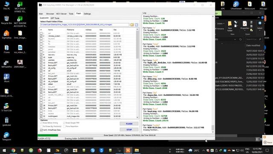The image size is (273, 154).
Task: Open Chrome from the taskbar
Action: pyautogui.click(x=13, y=150)
